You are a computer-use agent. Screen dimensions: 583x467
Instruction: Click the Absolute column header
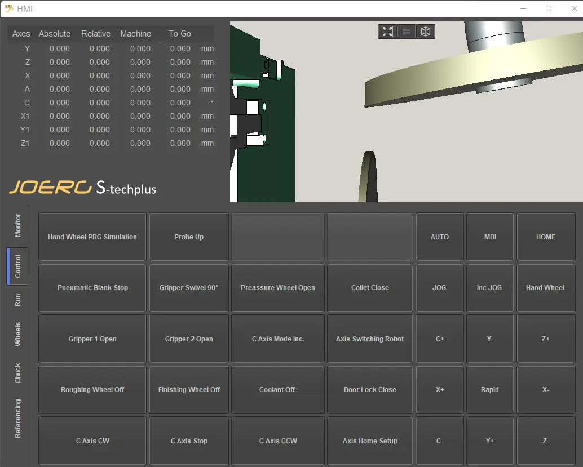tap(55, 34)
